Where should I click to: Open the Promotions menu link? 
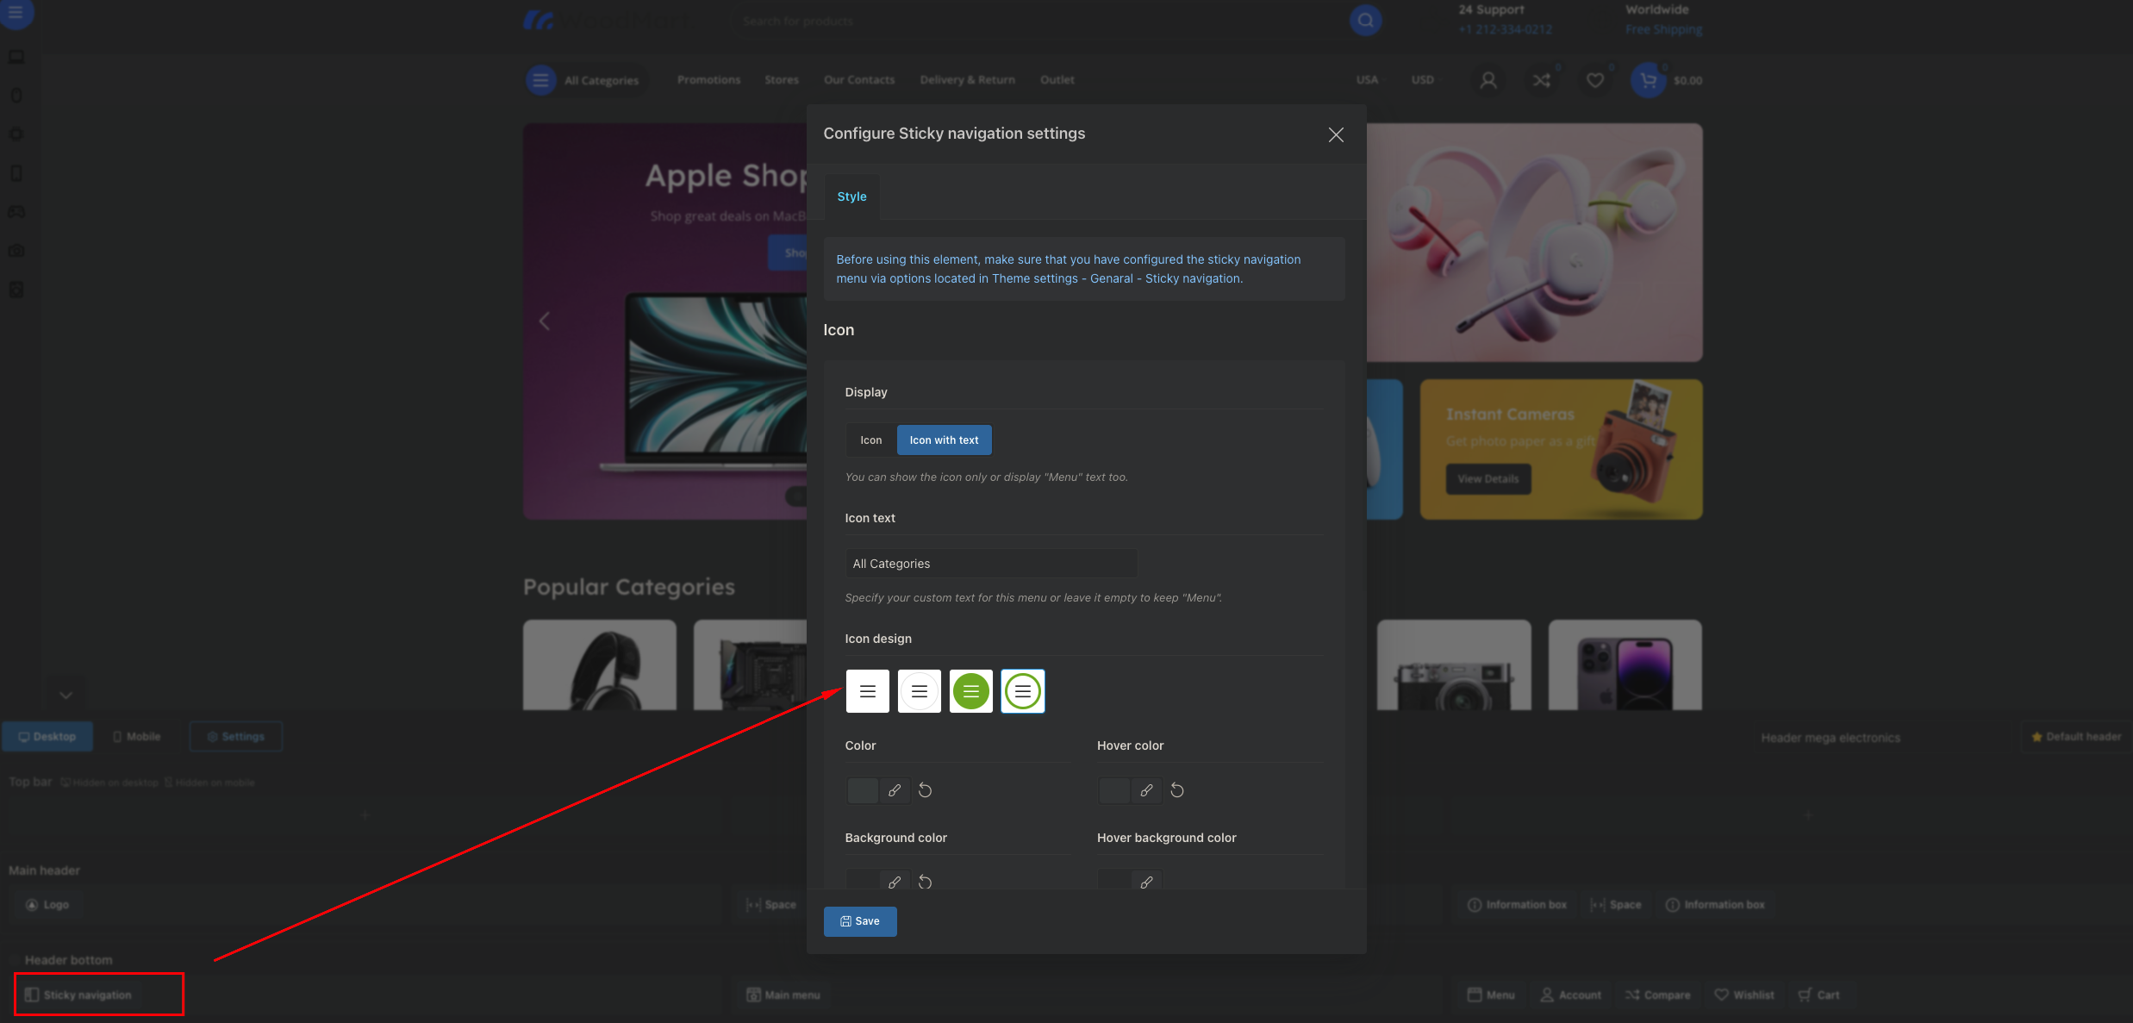tap(708, 80)
